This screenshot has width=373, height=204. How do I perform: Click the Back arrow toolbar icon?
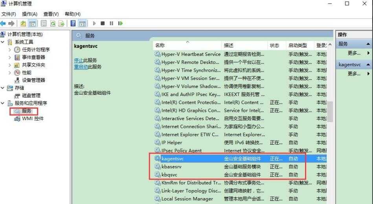pyautogui.click(x=3, y=23)
